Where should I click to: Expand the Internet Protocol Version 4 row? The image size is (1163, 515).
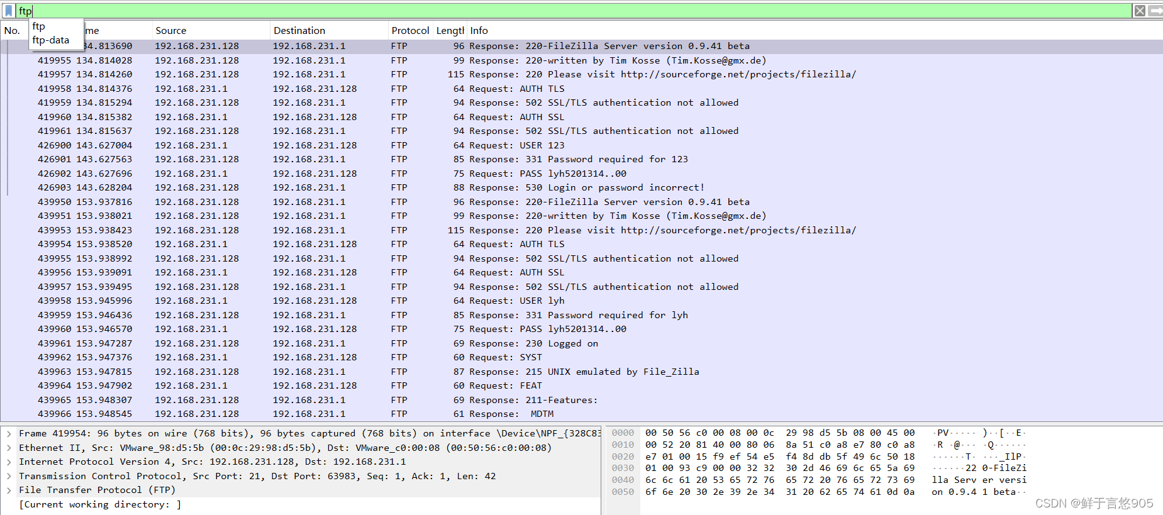coord(9,462)
